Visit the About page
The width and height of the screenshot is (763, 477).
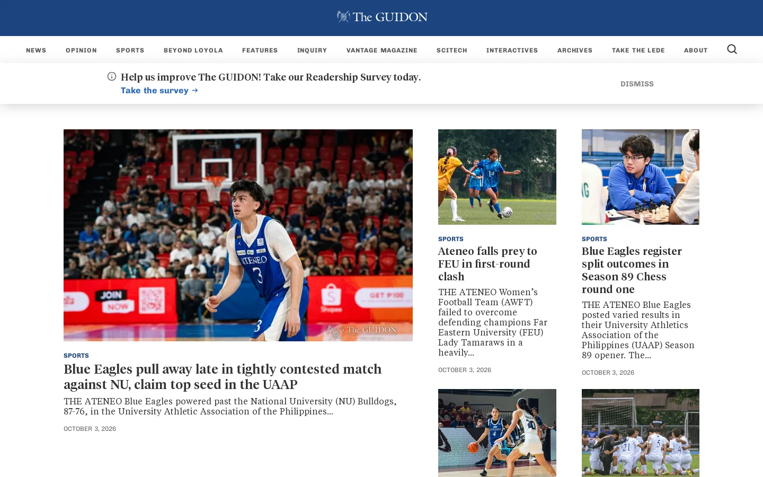(x=696, y=50)
